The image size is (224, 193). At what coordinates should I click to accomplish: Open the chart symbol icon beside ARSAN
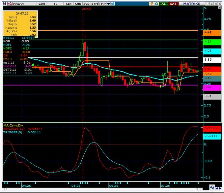tap(10, 4)
